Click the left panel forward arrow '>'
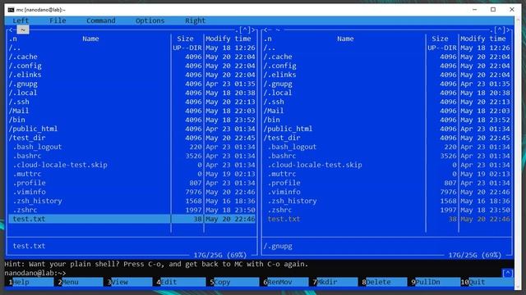 point(253,30)
